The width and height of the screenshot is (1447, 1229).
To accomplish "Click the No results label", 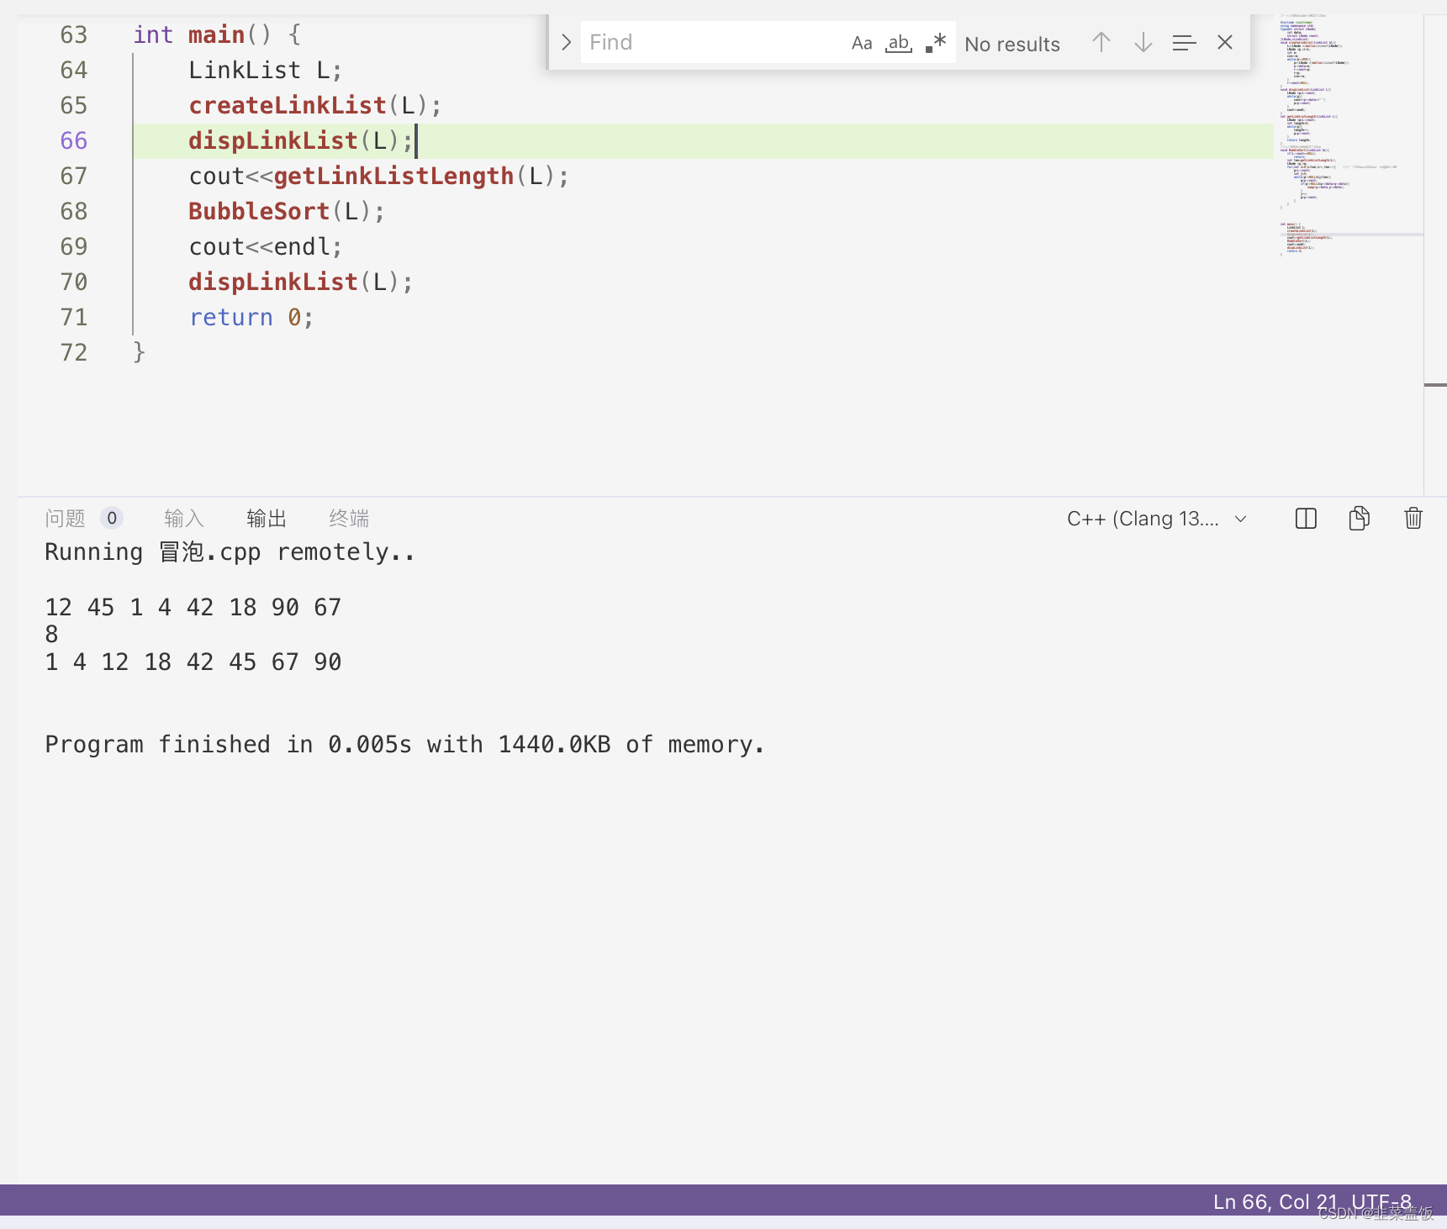I will coord(1012,44).
